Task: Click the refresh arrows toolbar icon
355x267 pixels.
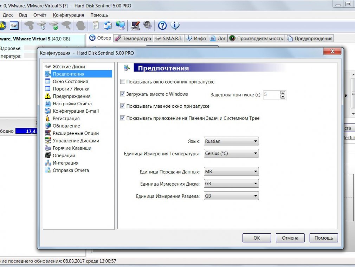Action: pyautogui.click(x=108, y=26)
